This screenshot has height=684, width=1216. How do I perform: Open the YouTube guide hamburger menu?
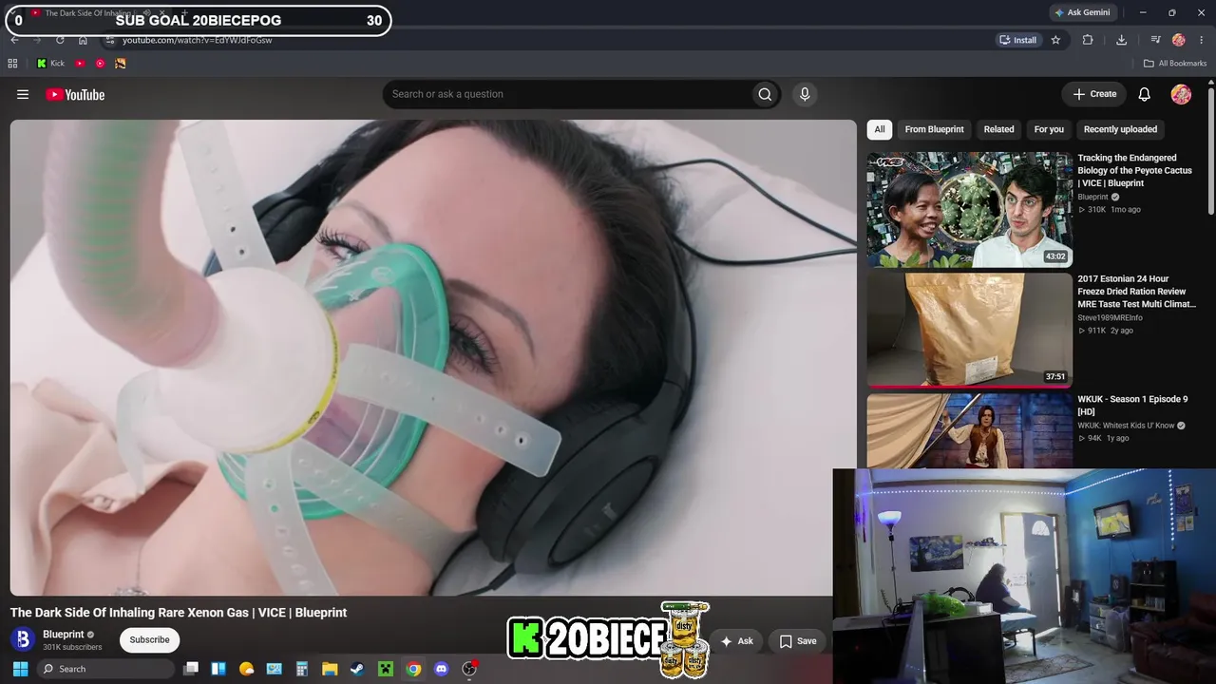23,94
